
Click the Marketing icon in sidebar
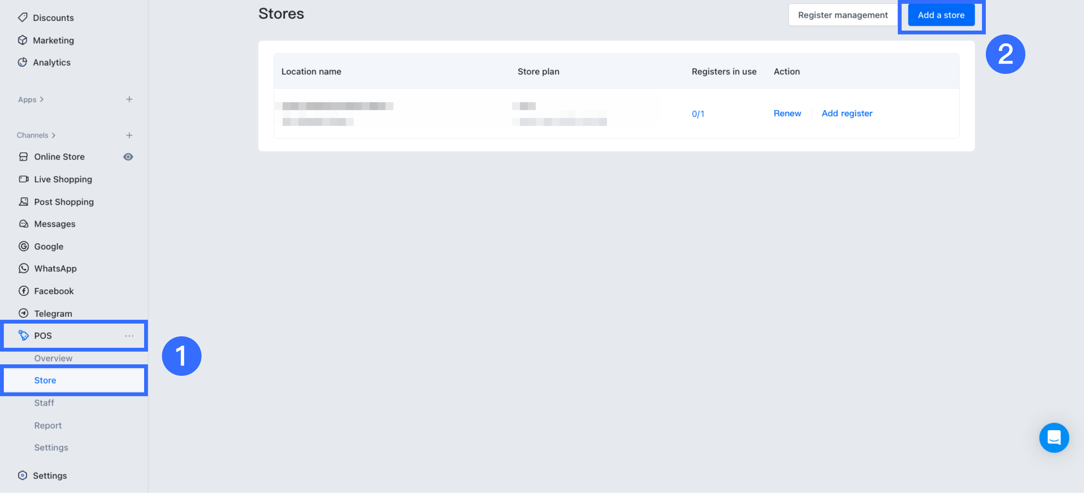point(23,40)
